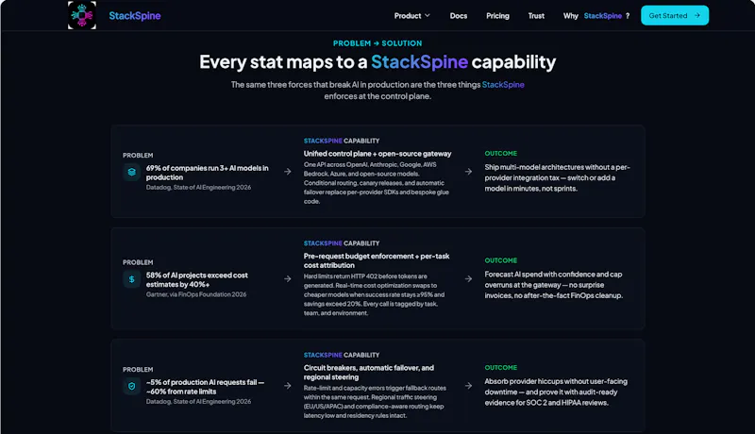Click the StackSpine logo icon
The width and height of the screenshot is (755, 434).
pos(82,15)
